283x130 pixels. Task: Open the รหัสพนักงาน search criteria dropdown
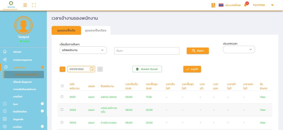pos(83,50)
